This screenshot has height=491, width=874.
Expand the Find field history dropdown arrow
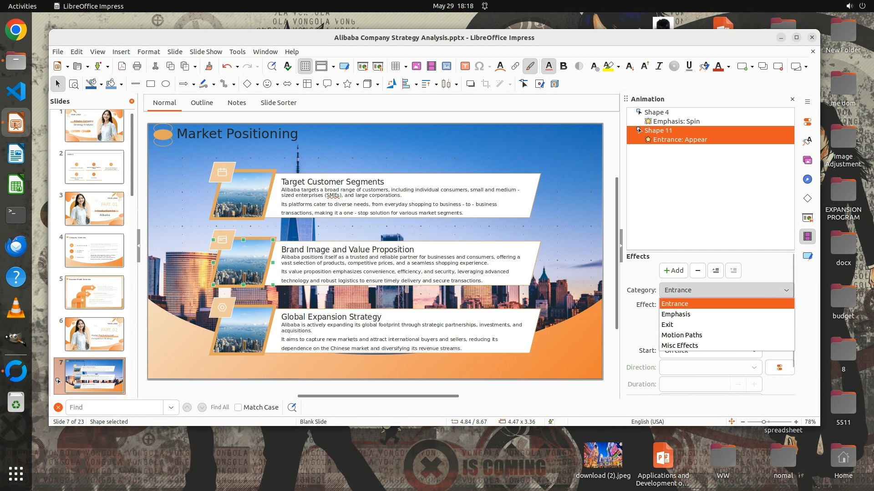(171, 407)
